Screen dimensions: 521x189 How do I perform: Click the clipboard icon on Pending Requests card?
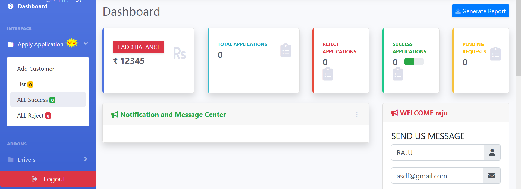click(x=495, y=54)
